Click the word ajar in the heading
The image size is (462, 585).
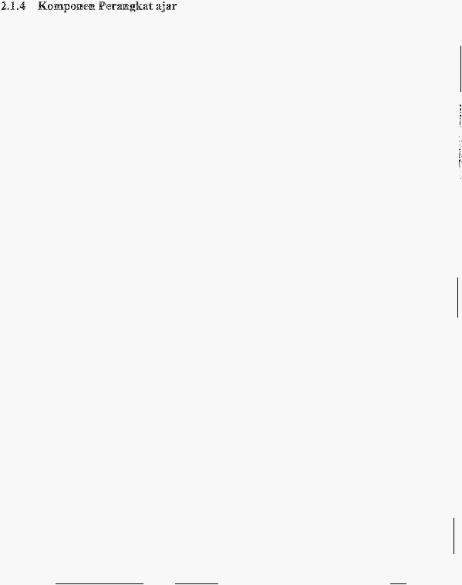pos(166,7)
